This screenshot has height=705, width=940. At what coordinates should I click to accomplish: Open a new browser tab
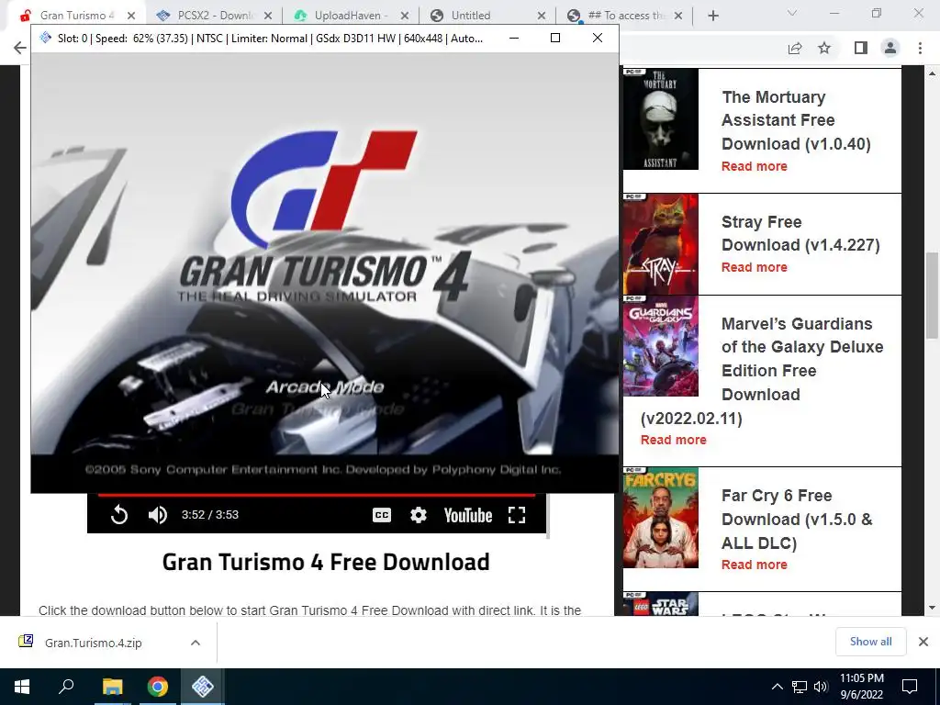click(x=712, y=16)
